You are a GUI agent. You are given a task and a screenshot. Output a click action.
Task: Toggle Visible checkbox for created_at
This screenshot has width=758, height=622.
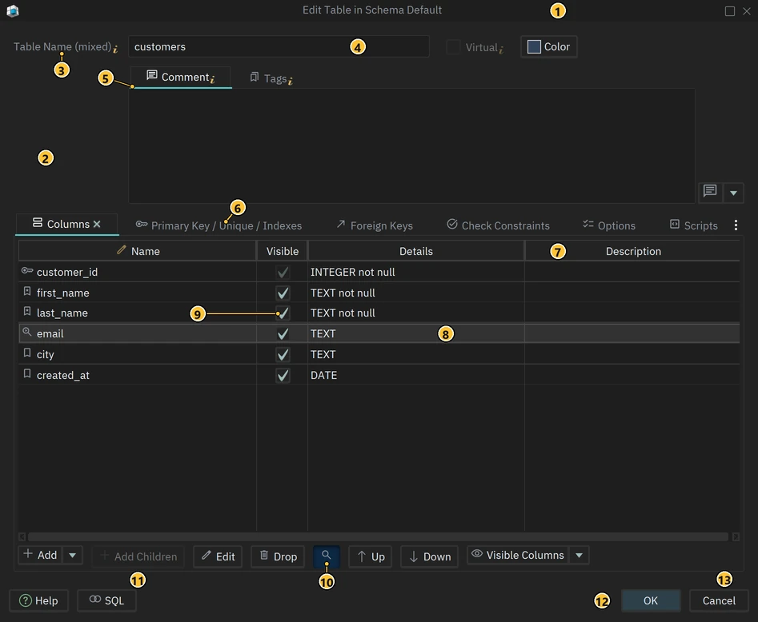pyautogui.click(x=283, y=375)
